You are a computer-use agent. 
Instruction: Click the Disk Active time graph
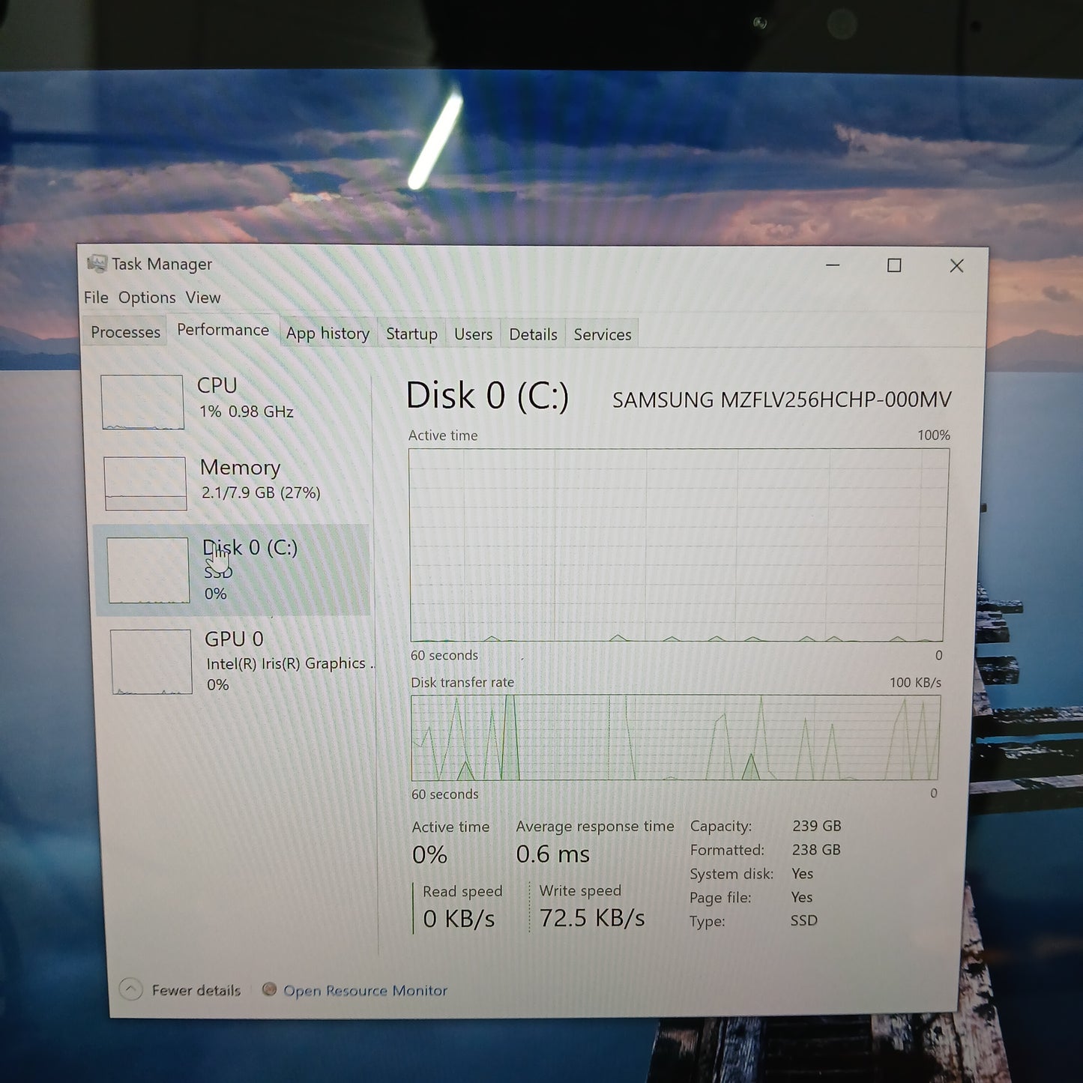point(678,545)
